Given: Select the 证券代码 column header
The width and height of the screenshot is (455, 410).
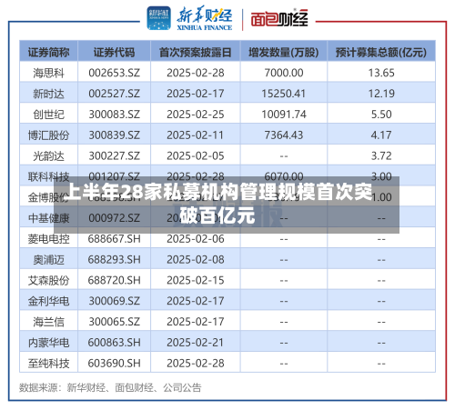Looking at the screenshot, I should 115,52.
